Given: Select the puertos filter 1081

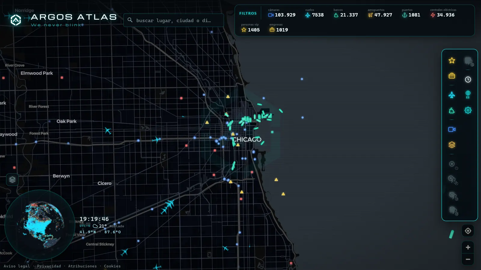Looking at the screenshot, I should click(x=411, y=13).
